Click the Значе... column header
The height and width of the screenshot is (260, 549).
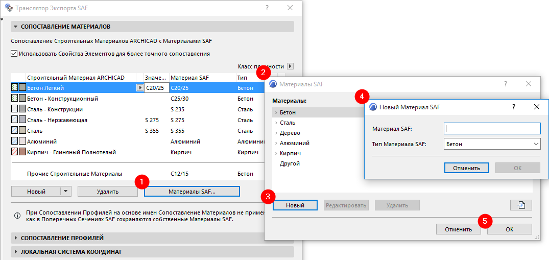(156, 78)
